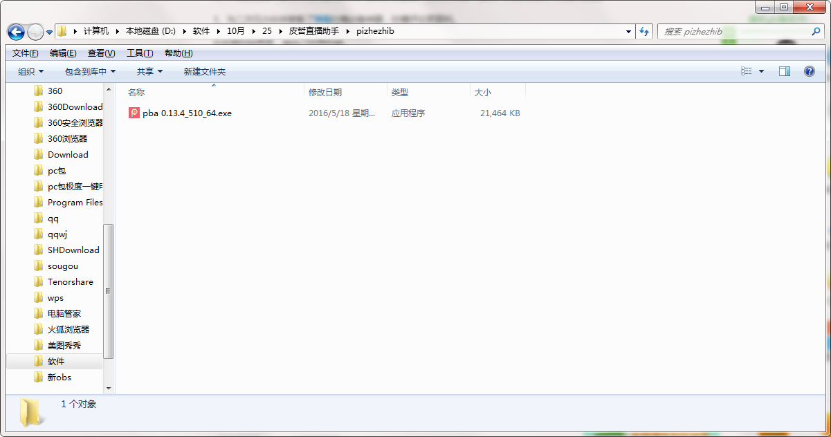The height and width of the screenshot is (437, 831).
Task: Click the 电脑管家 folder icon
Action: [38, 313]
